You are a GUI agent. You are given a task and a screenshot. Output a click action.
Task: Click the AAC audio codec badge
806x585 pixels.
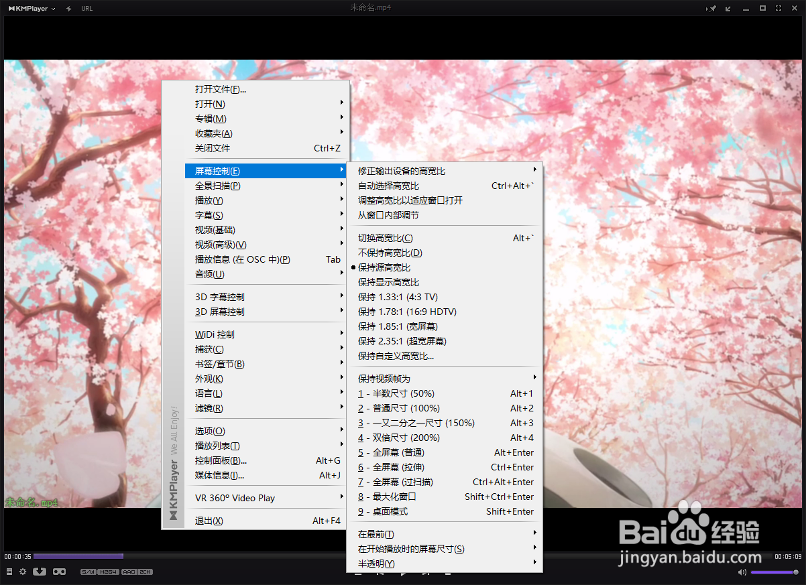tap(129, 572)
